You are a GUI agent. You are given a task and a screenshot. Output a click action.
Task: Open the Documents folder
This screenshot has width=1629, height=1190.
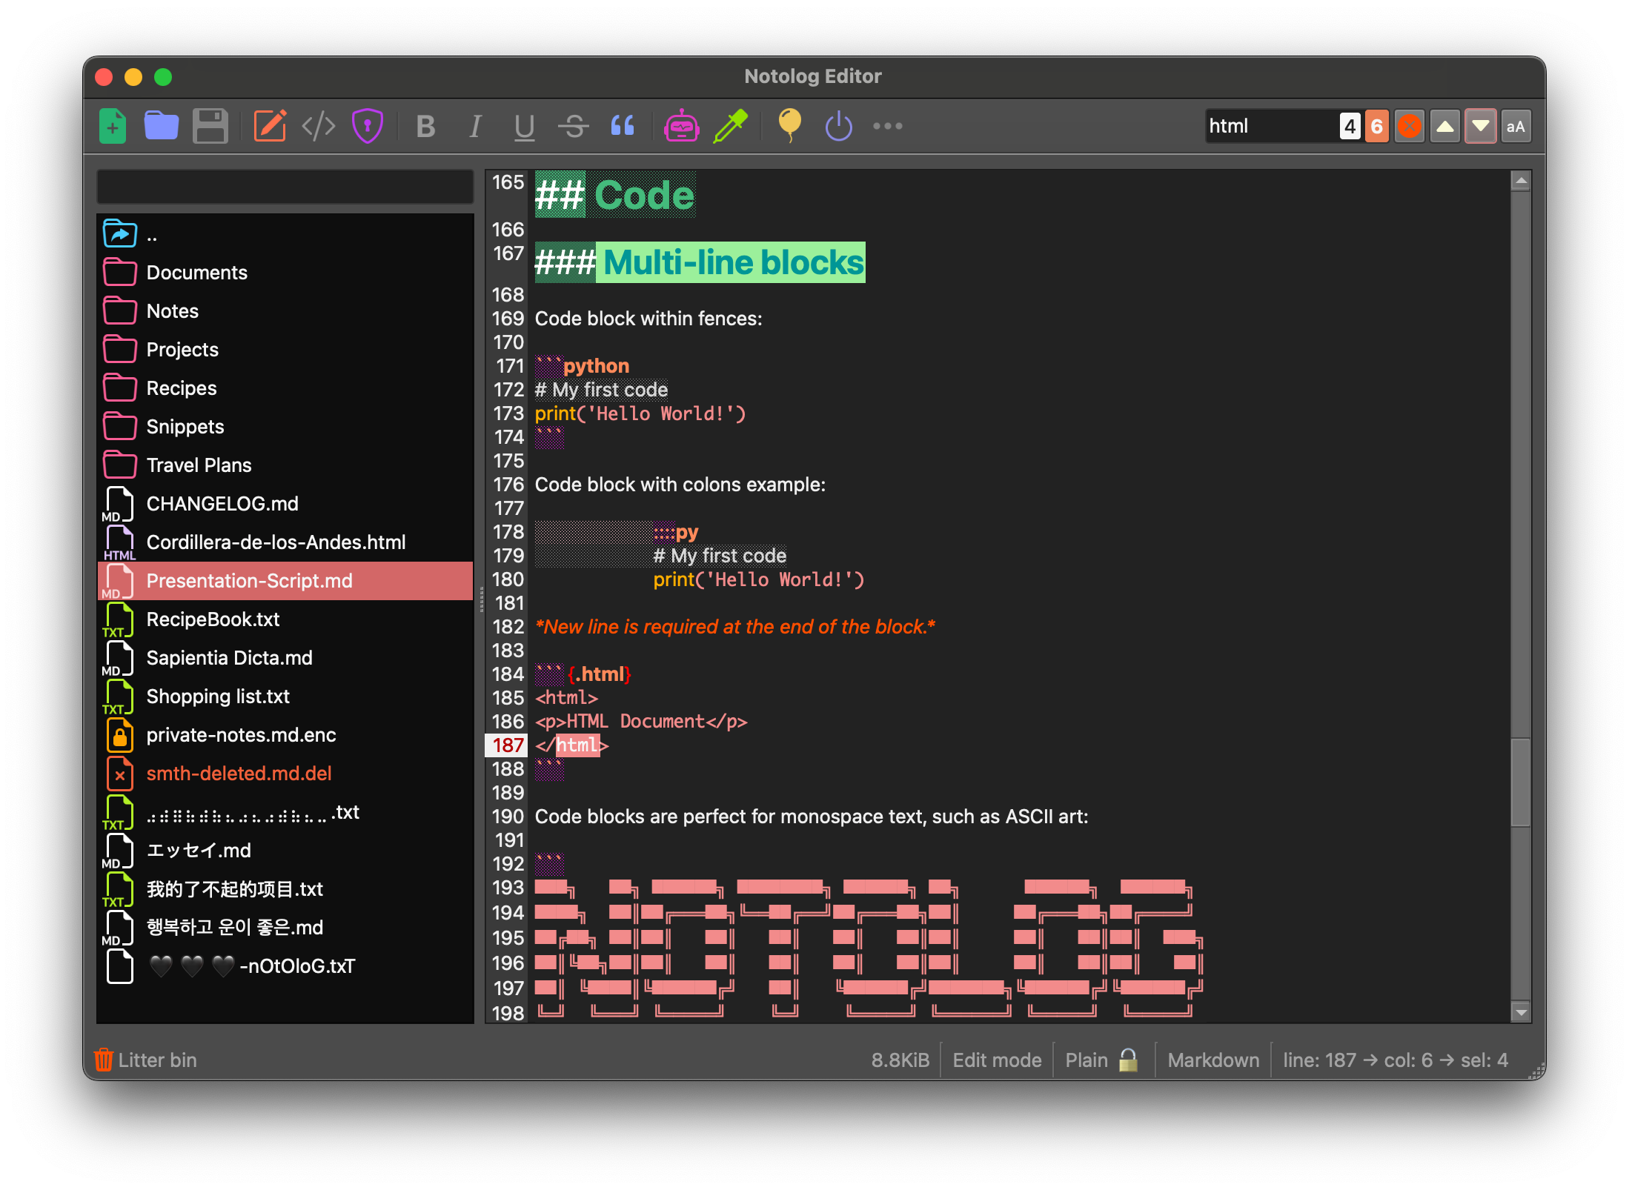[x=285, y=273]
